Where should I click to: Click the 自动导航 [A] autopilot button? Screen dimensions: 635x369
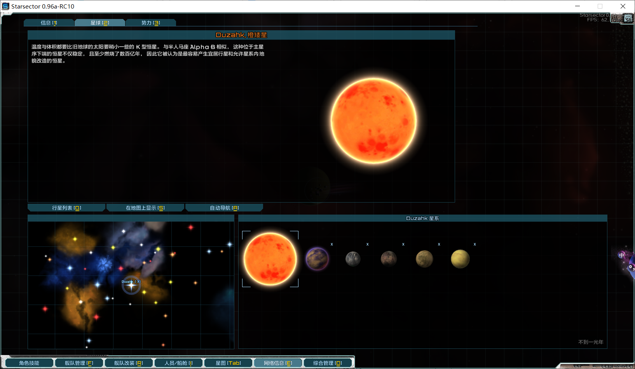coord(224,208)
